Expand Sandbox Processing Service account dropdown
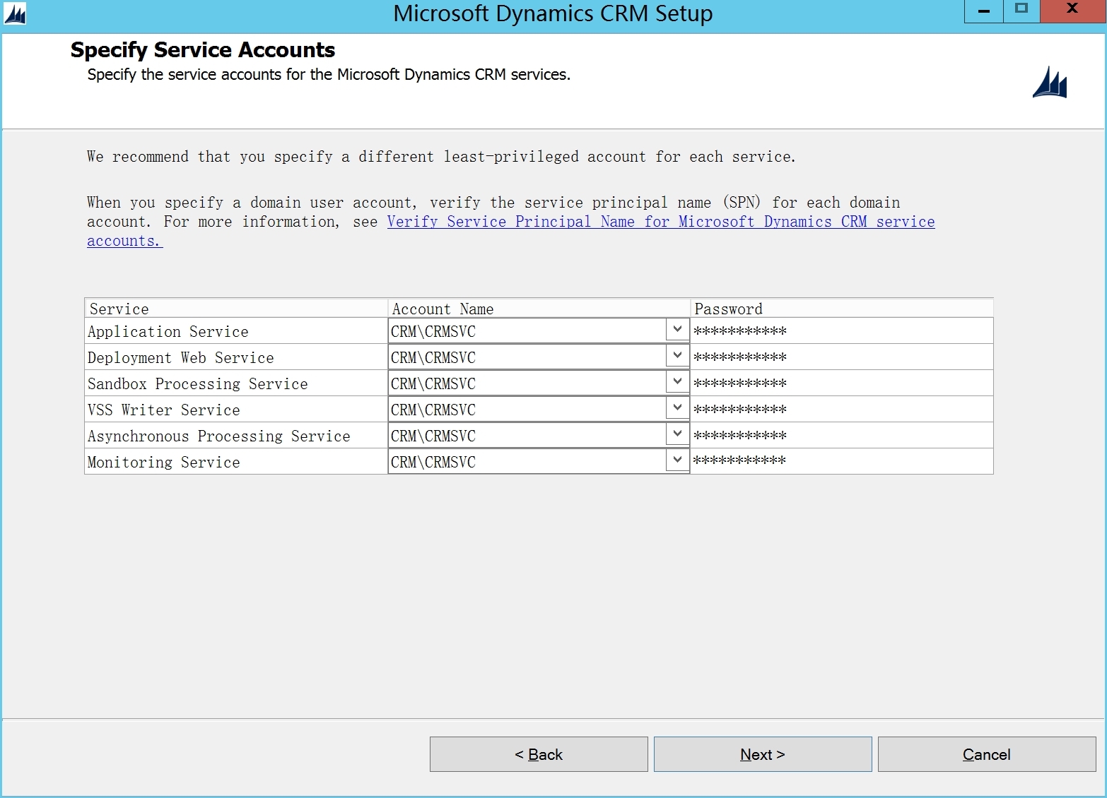Viewport: 1107px width, 798px height. (x=676, y=382)
